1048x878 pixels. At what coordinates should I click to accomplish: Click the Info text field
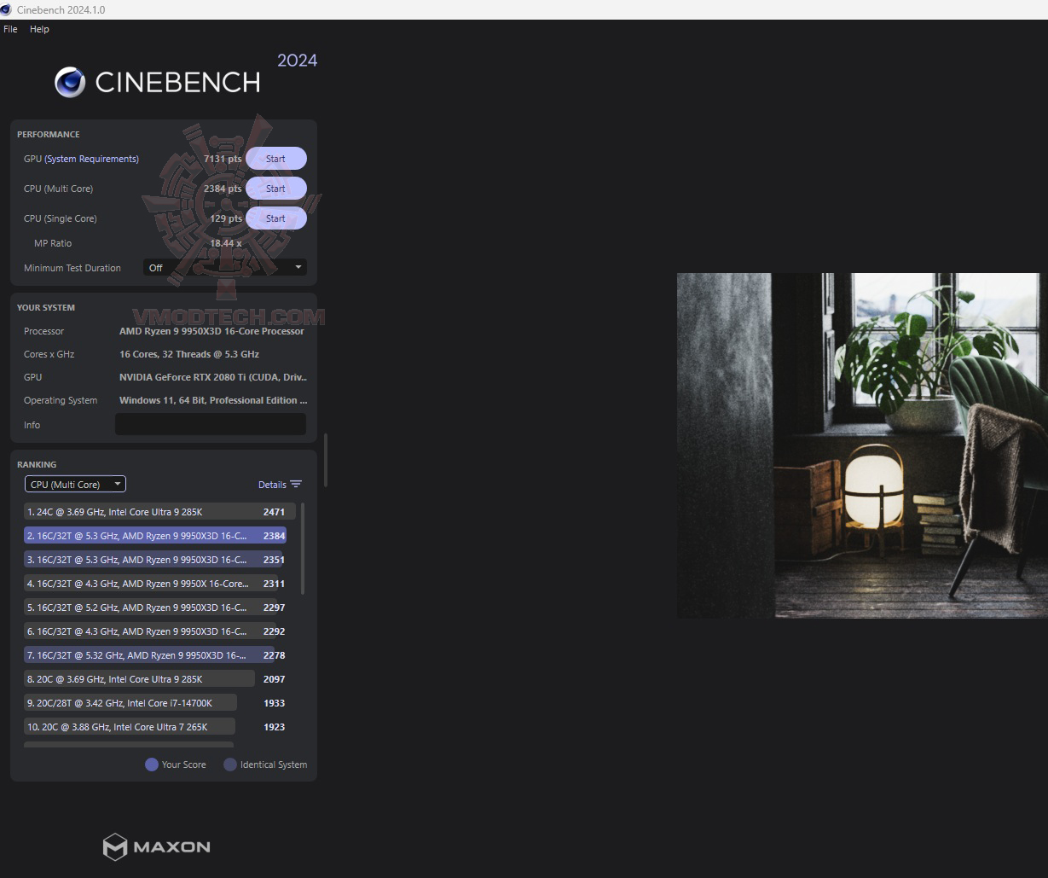(210, 424)
